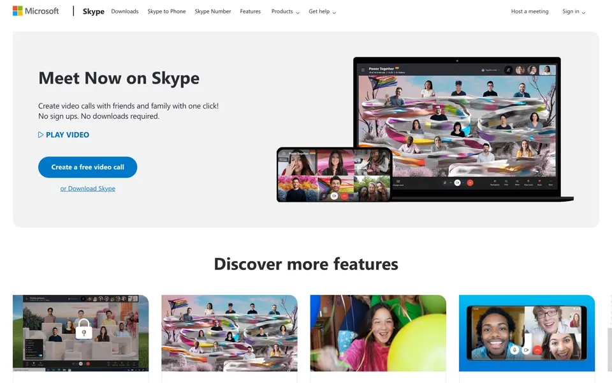
Task: Click the white camera icon on laptop
Action: coord(458,183)
